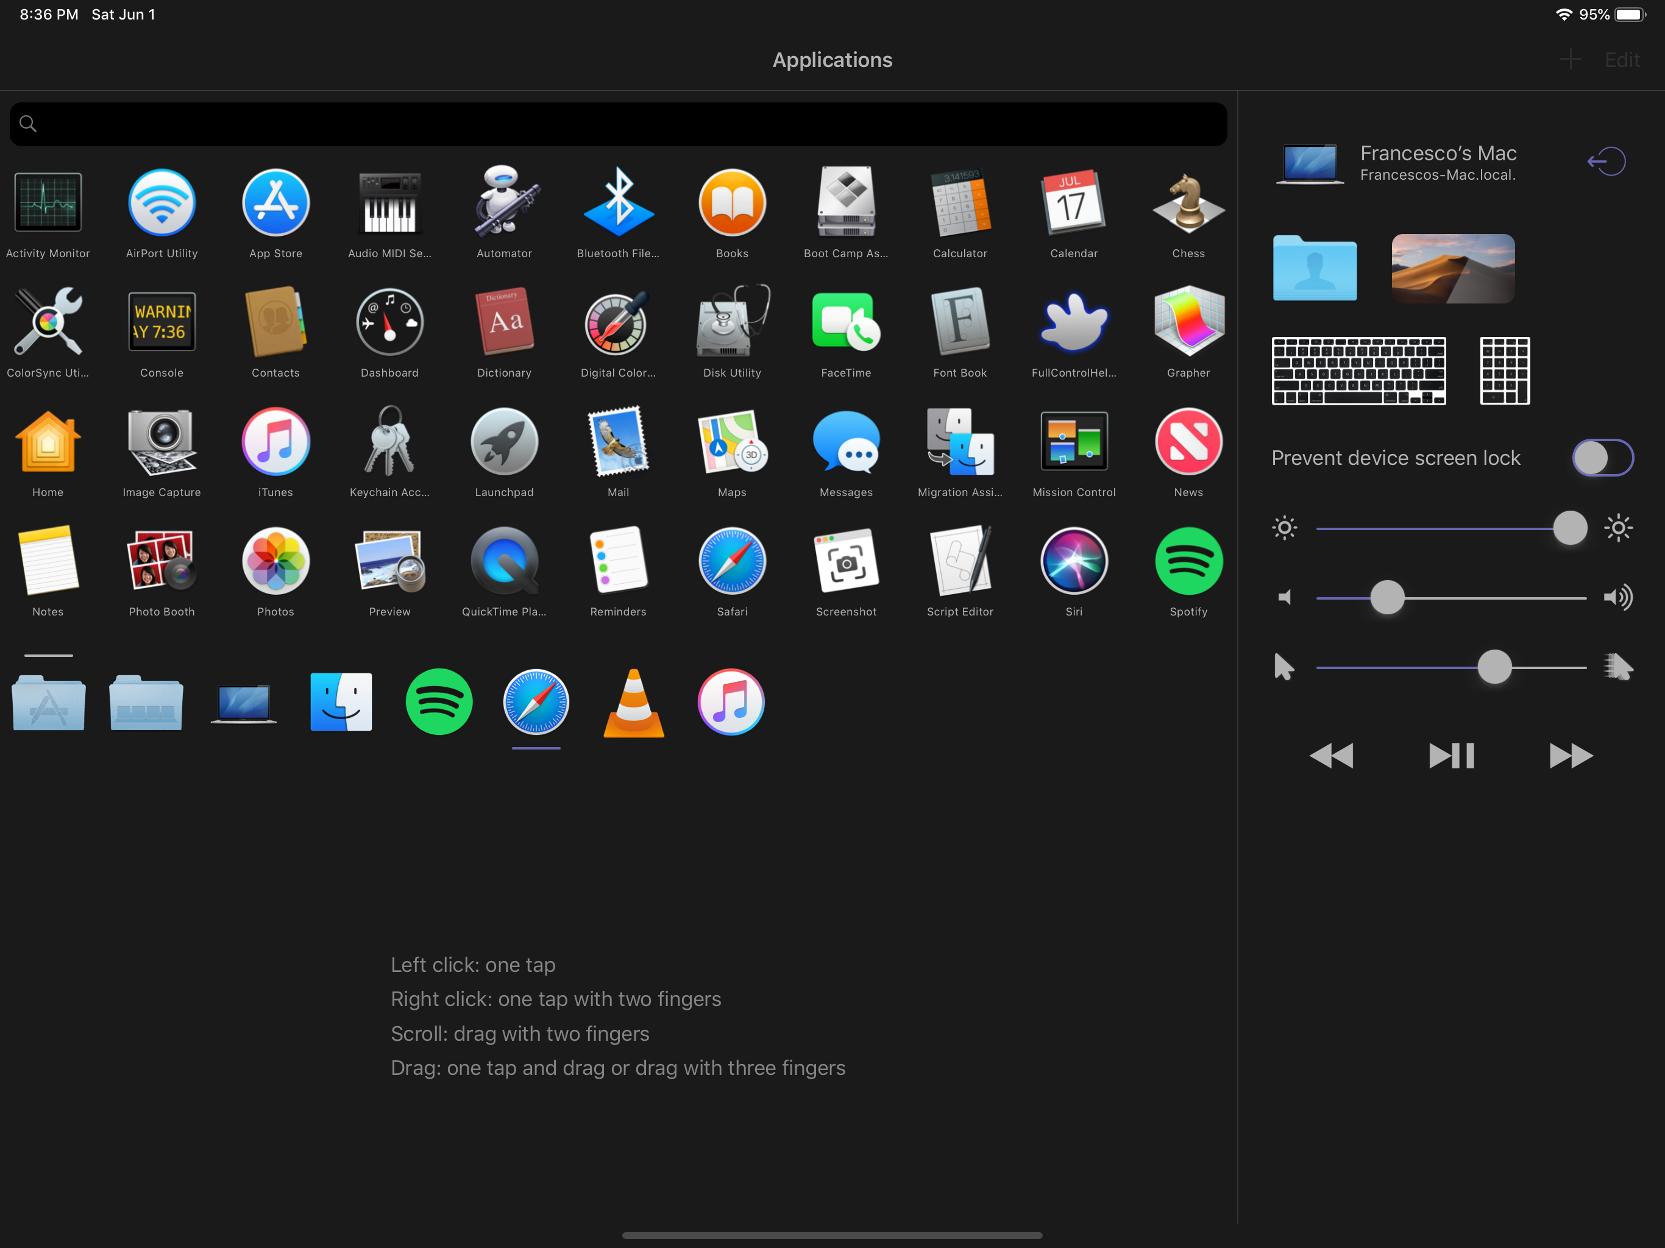Toggle play/pause playback
The image size is (1665, 1248).
(x=1451, y=755)
